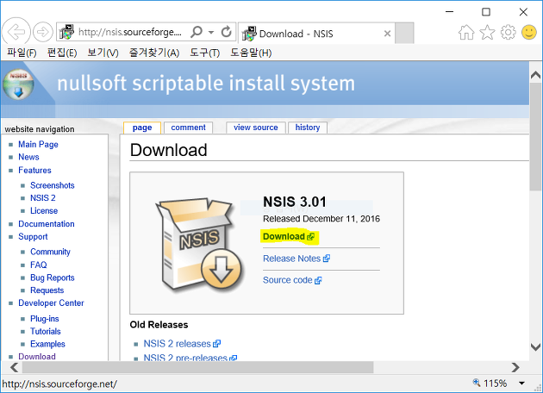
Task: Open the NSIS 2 sidebar link
Action: (42, 197)
